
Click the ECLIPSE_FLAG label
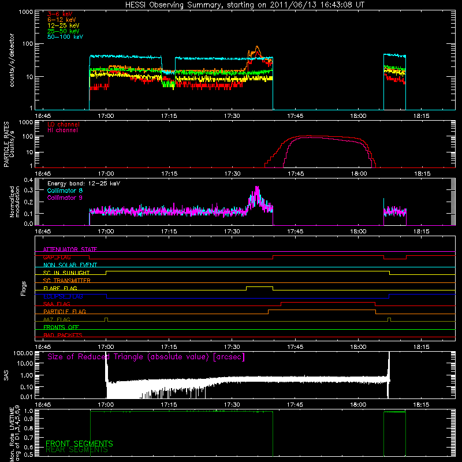63,296
